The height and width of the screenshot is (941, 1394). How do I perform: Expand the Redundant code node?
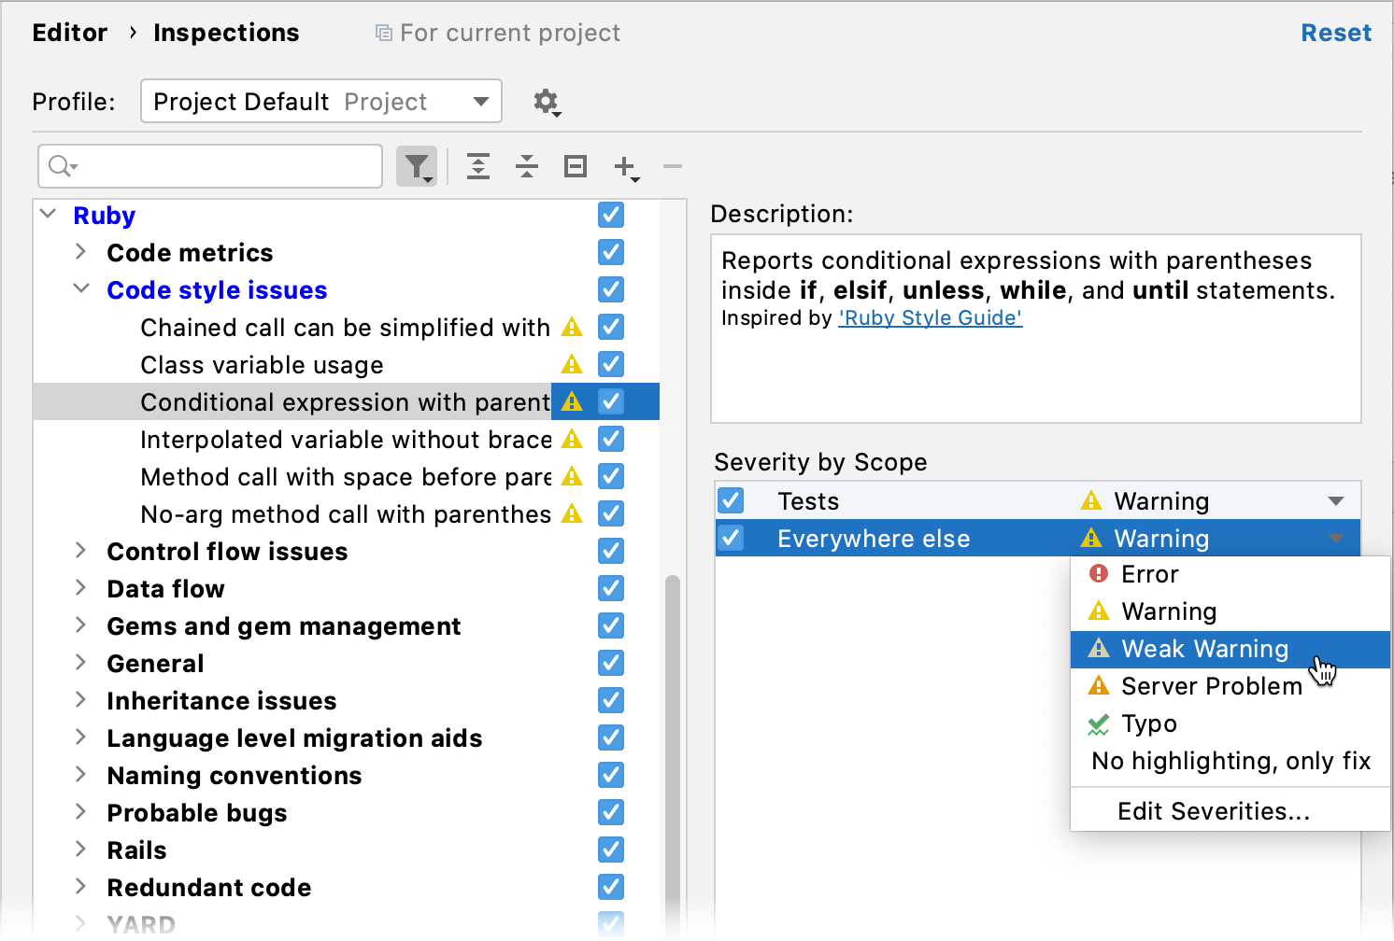click(81, 887)
